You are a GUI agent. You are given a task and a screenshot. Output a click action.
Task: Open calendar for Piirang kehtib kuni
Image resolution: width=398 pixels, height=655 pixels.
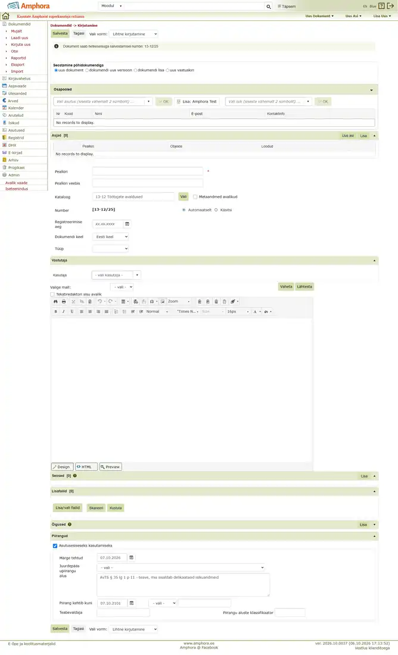click(132, 603)
